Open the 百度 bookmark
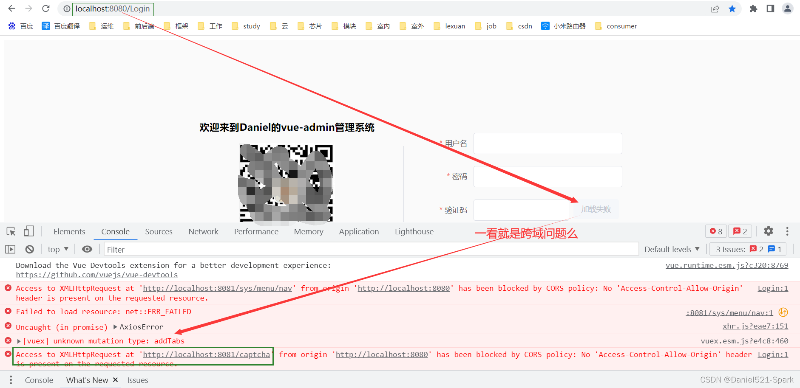800x388 pixels. click(x=20, y=26)
